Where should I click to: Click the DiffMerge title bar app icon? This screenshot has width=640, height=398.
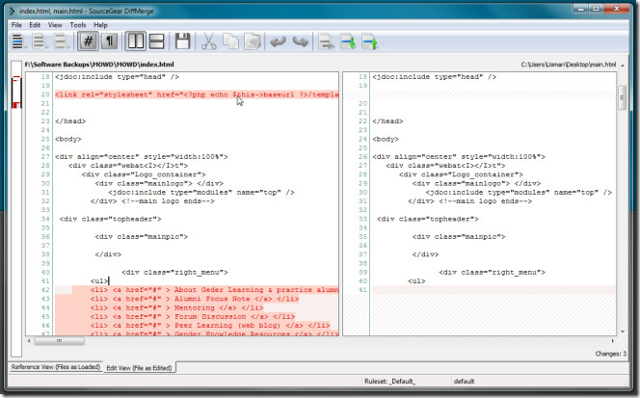pyautogui.click(x=13, y=11)
